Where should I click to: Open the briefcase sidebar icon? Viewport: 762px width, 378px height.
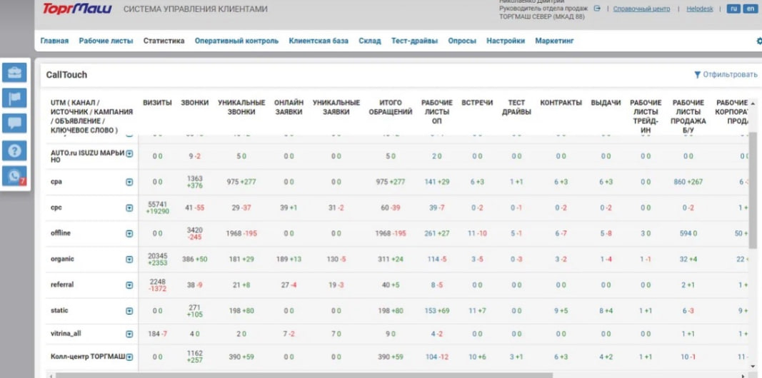point(14,72)
